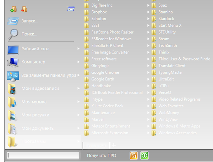This screenshot has height=162, width=213.
Task: Open TypingMaster folder
Action: pyautogui.click(x=182, y=72)
